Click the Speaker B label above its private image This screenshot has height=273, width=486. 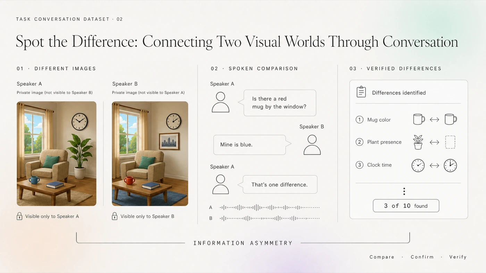pyautogui.click(x=125, y=84)
